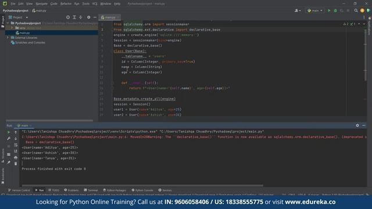Click Collapse All in Project panel

click(81, 17)
